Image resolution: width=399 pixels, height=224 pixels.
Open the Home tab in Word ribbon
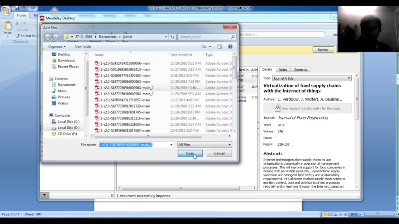point(22,15)
